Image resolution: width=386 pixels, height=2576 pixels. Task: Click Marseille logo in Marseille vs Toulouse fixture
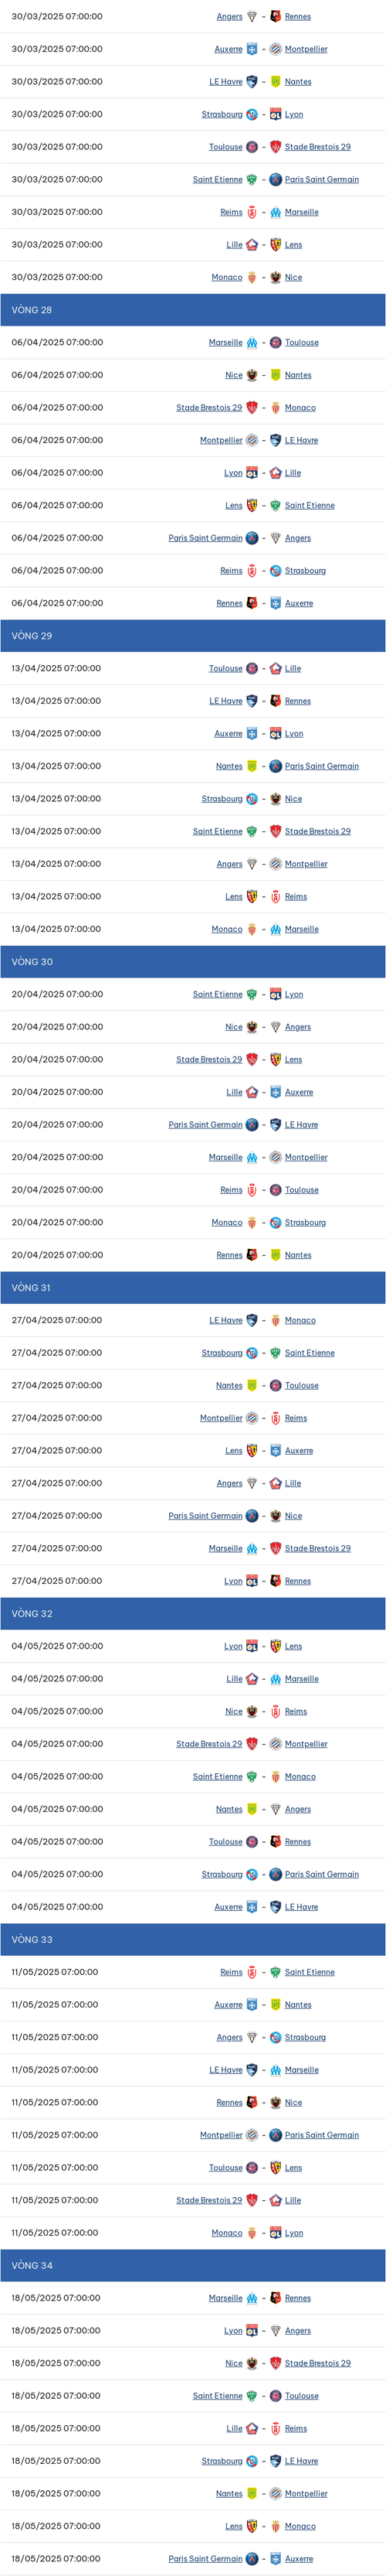click(252, 342)
